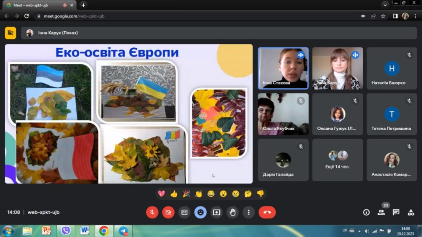The width and height of the screenshot is (422, 237).
Task: Toggle closed captions
Action: [184, 212]
